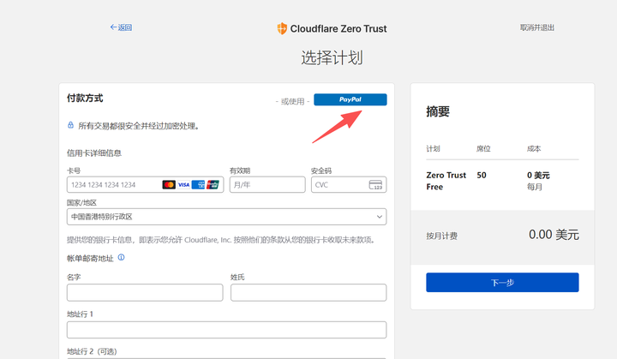
Task: Click the 下一步 next step button
Action: tap(502, 282)
